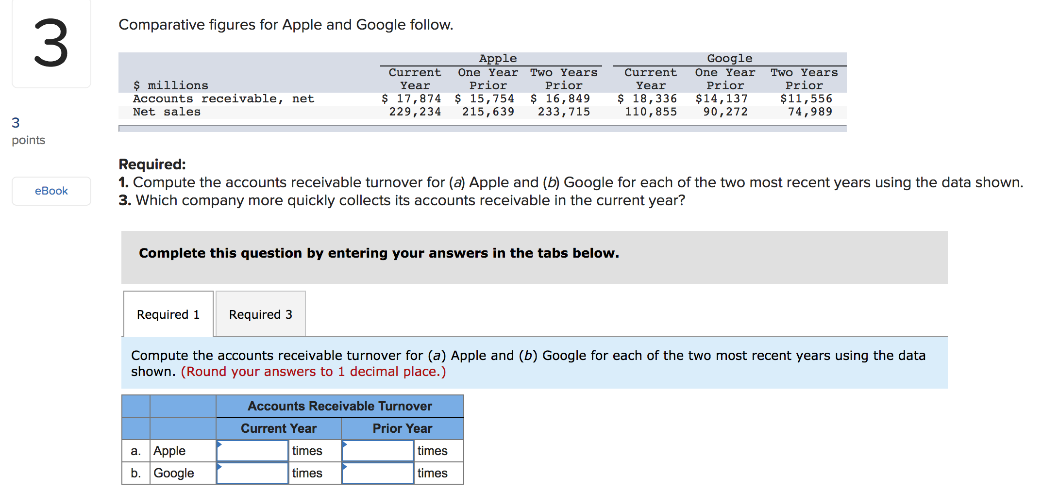The height and width of the screenshot is (491, 1042).
Task: Click Google's one year prior receivable $14,137
Action: click(x=722, y=98)
